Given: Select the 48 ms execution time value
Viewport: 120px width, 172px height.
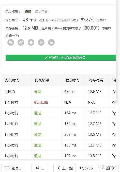Looking at the screenshot, I should (29, 20).
